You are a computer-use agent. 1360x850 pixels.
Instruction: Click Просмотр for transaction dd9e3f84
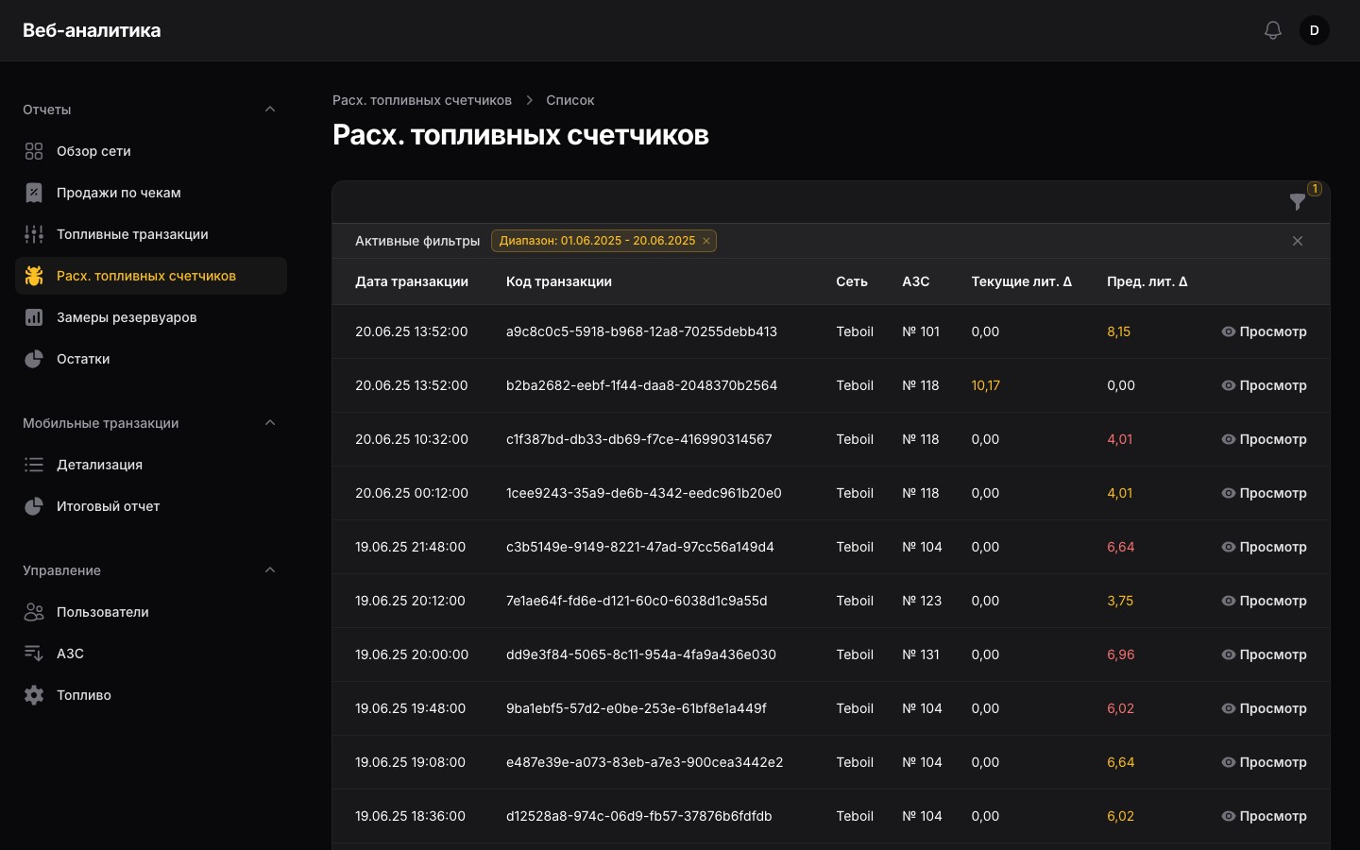click(1264, 654)
